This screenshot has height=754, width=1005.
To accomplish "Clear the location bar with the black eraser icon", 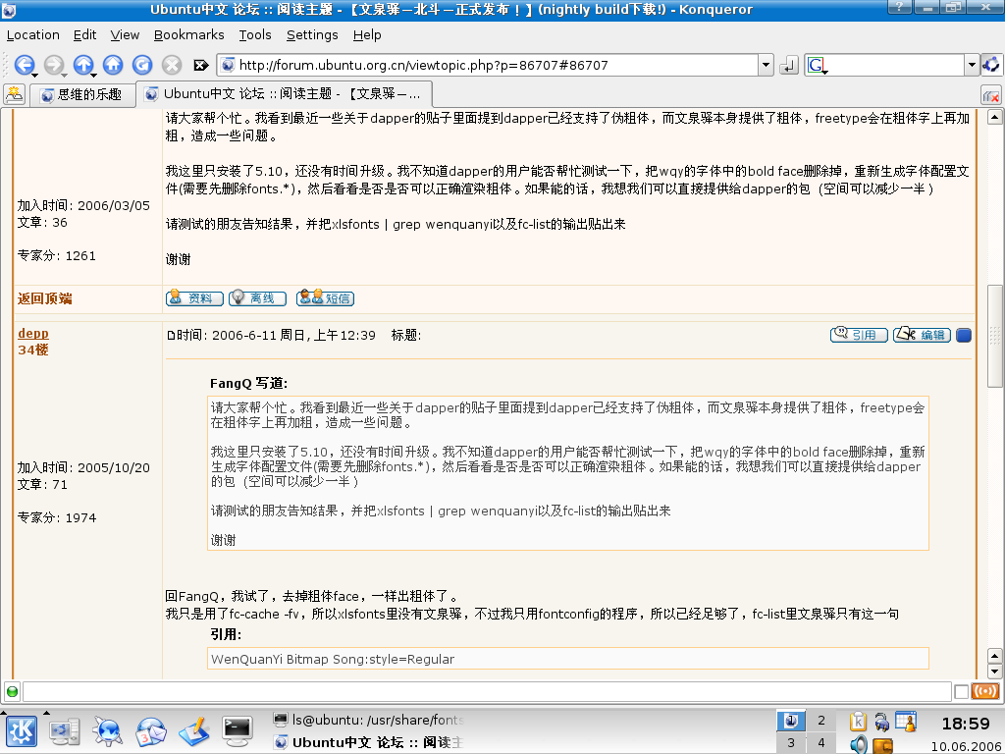I will click(200, 65).
